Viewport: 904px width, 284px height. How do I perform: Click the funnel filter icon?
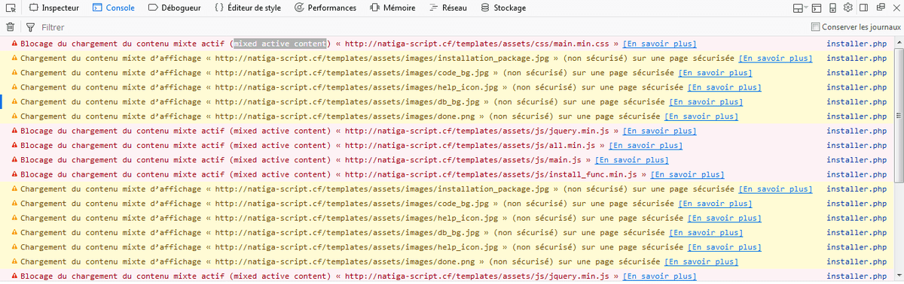point(31,27)
